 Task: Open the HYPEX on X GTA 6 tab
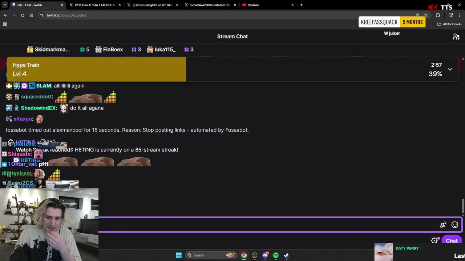pos(95,5)
